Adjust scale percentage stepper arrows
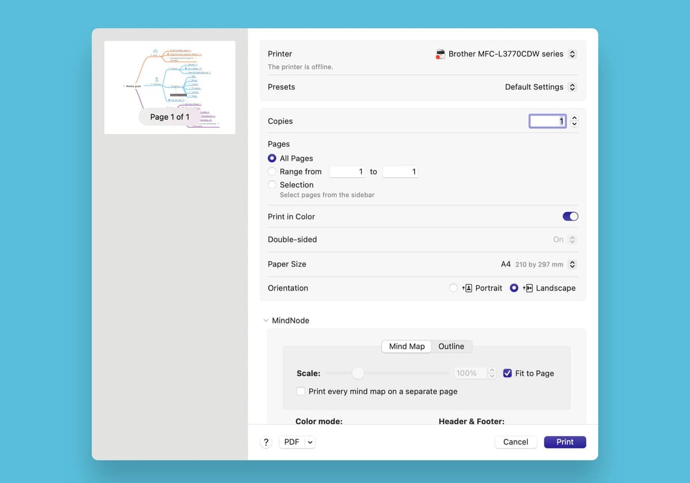The height and width of the screenshot is (483, 690). (492, 373)
